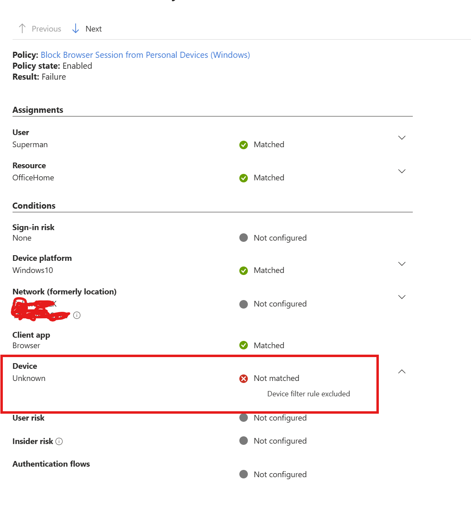Select the 'Superman' user value
The height and width of the screenshot is (516, 471).
(30, 145)
